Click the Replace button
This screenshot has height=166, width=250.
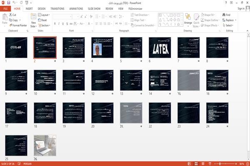click(x=229, y=20)
